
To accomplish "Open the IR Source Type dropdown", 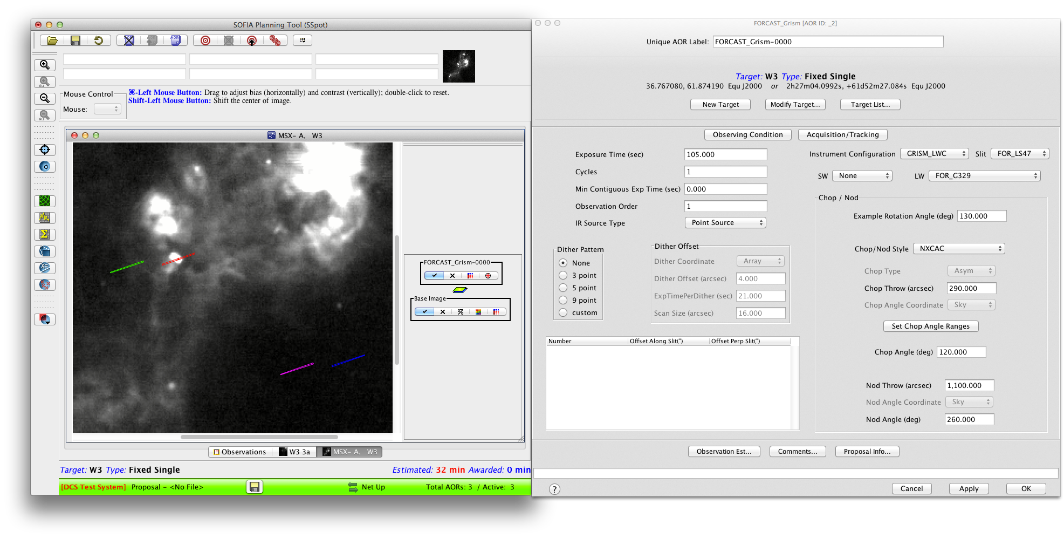I will coord(725,223).
